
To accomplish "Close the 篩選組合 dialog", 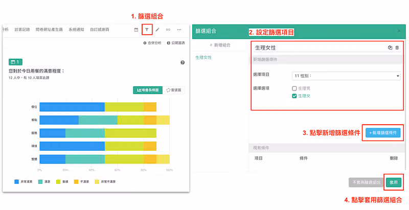I will tap(399, 31).
